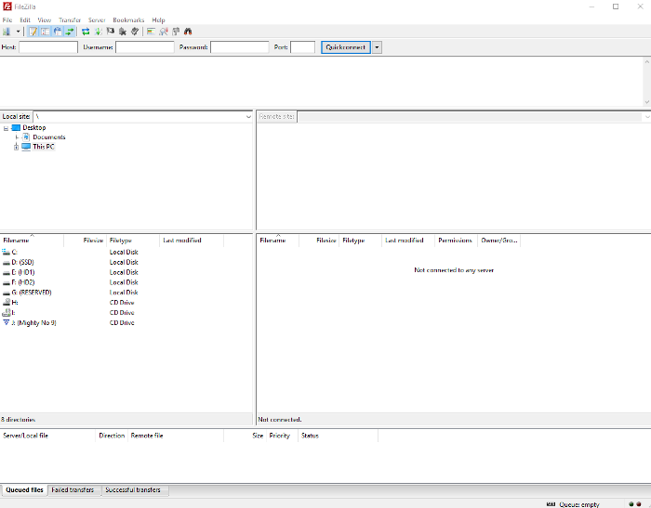
Task: Open the filename filters dialog icon
Action: tap(151, 32)
